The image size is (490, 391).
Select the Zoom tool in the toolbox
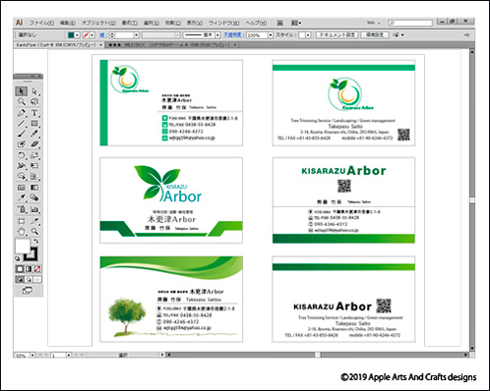[x=34, y=232]
